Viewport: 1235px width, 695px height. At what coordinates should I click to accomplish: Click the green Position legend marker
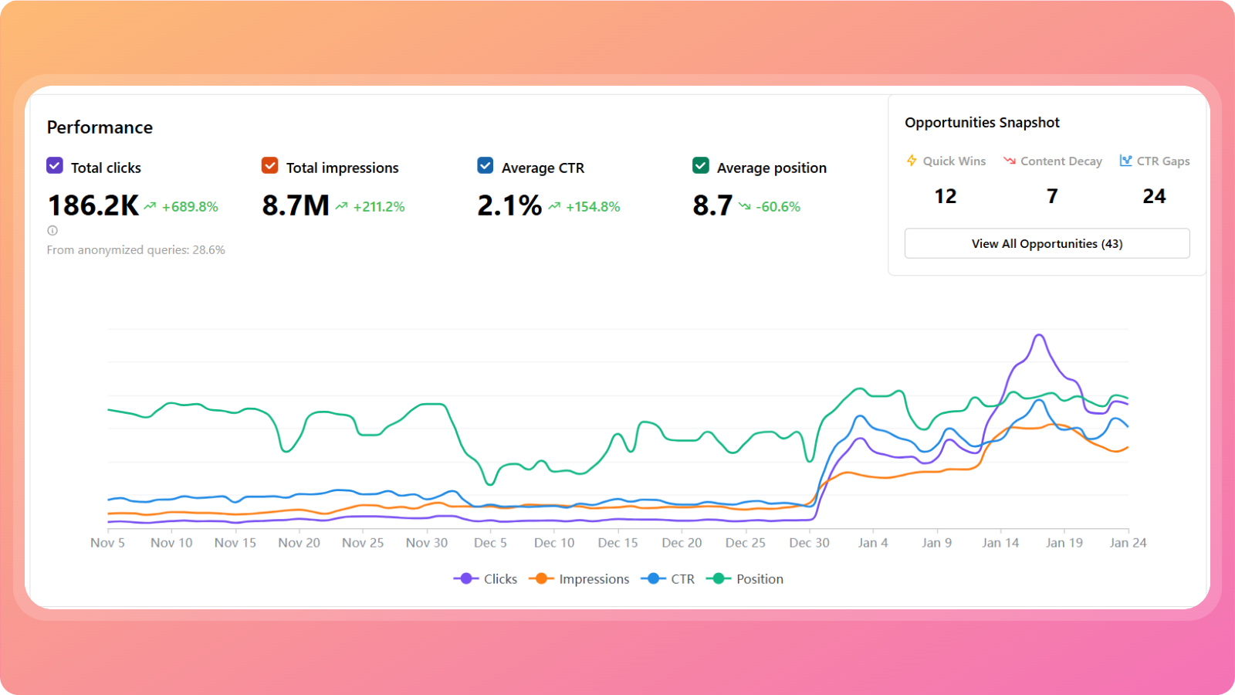[718, 578]
